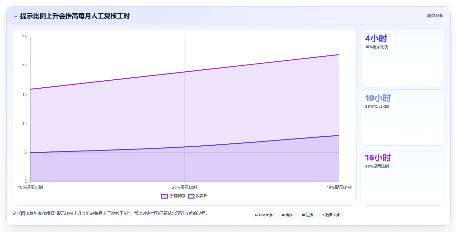Click the chart title 提示比例上升会推高每月人工复核工时
The width and height of the screenshot is (457, 232).
pos(75,16)
